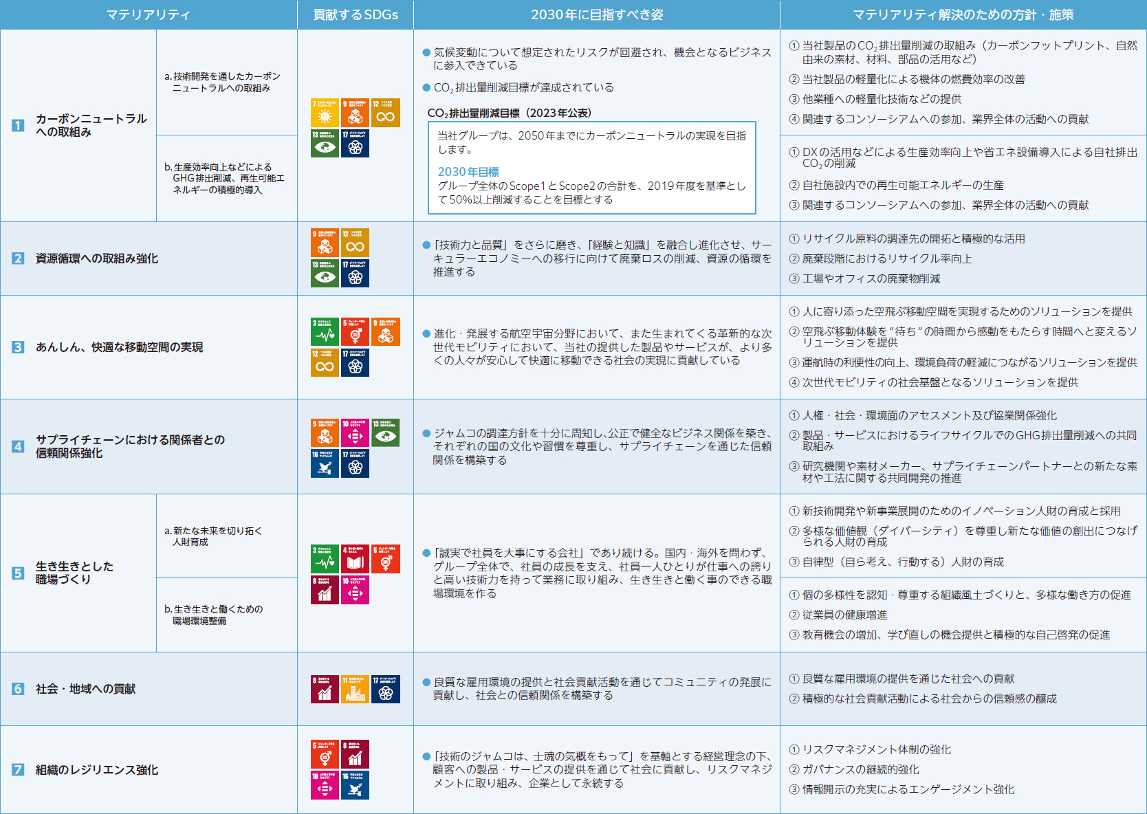The height and width of the screenshot is (814, 1147).
Task: Click SDG 5 icon in 職場づくり row
Action: (385, 559)
